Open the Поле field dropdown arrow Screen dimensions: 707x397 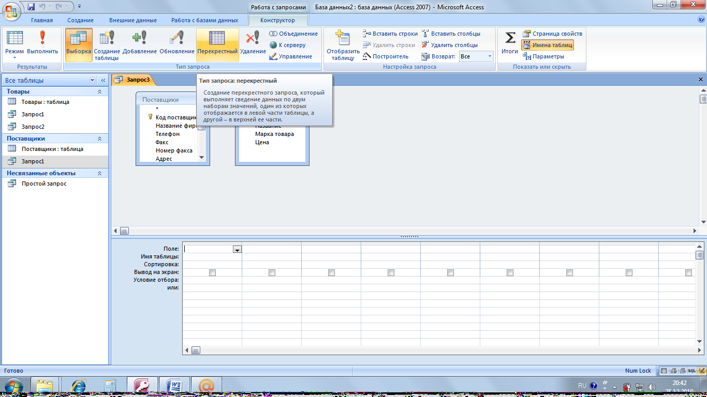(x=237, y=249)
